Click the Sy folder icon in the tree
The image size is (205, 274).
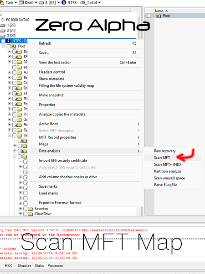point(19,130)
